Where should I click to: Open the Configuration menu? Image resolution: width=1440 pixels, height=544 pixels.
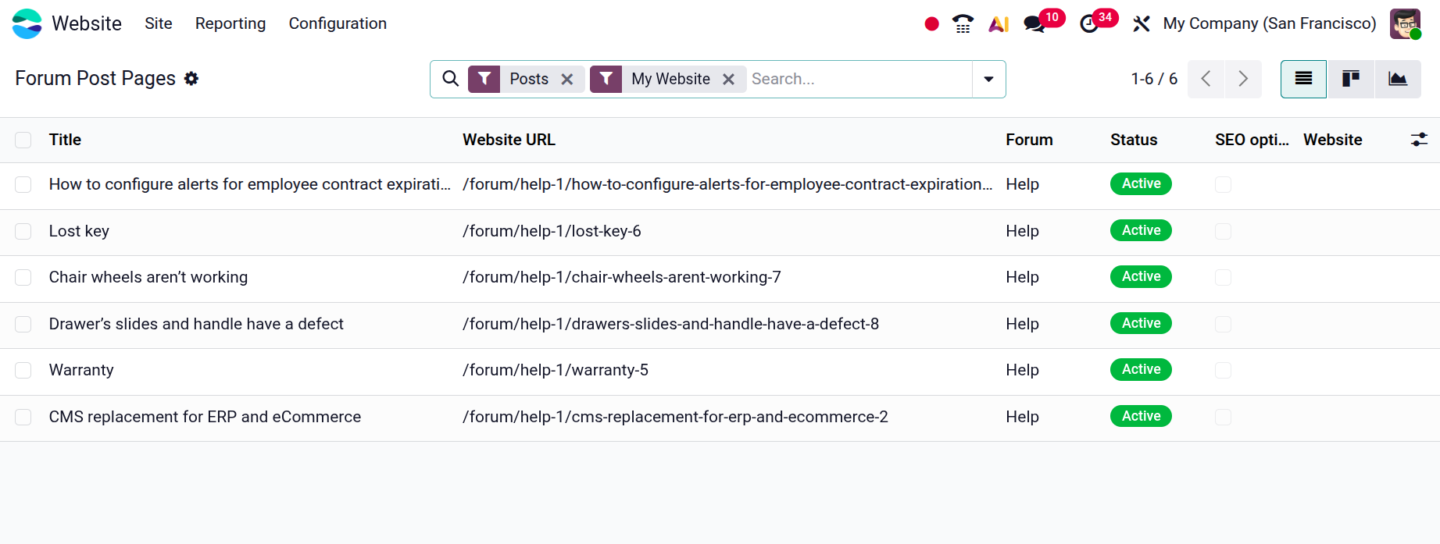(x=338, y=24)
